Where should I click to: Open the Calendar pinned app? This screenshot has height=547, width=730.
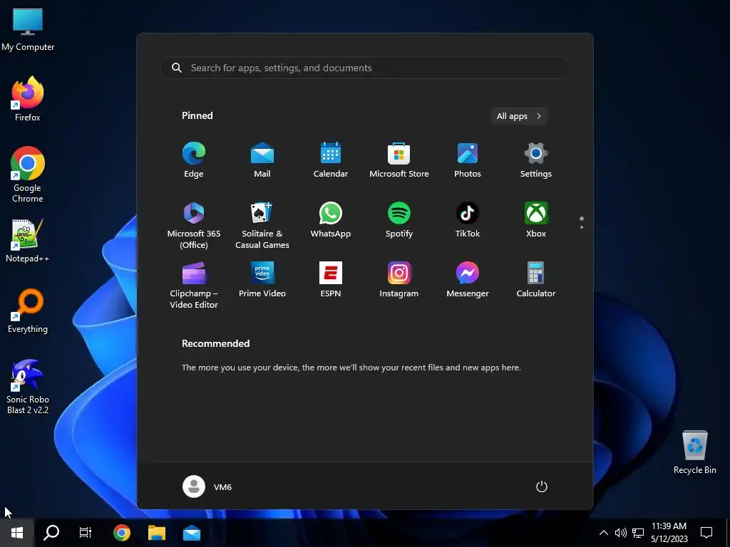click(x=331, y=160)
